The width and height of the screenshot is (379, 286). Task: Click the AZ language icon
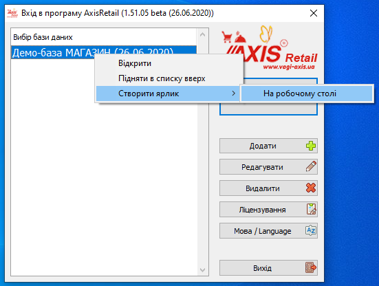click(311, 230)
